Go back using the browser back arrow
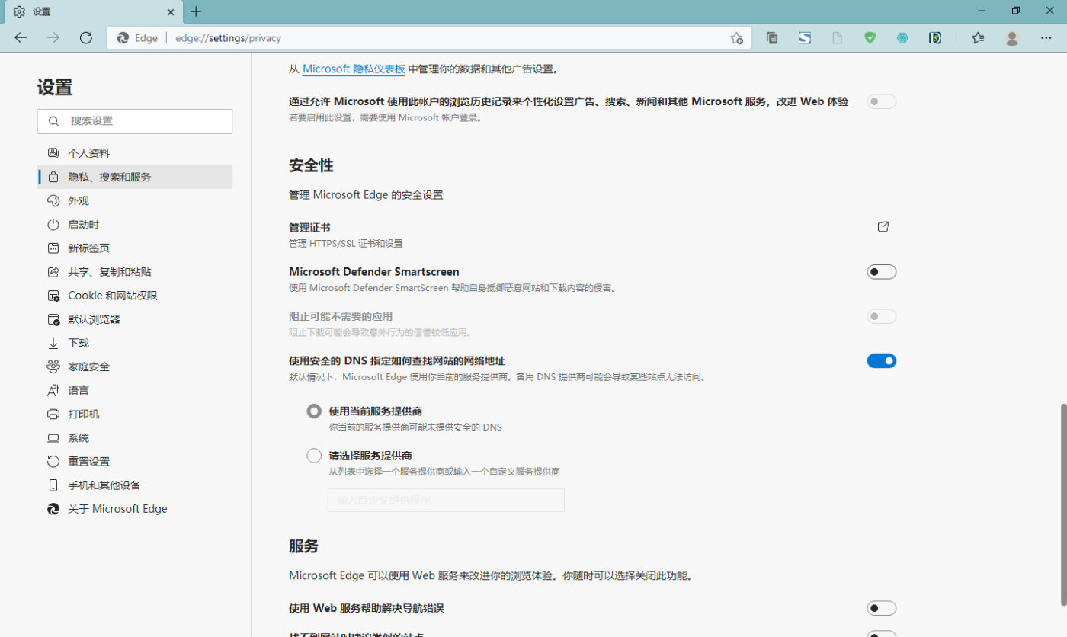Image resolution: width=1067 pixels, height=637 pixels. tap(21, 38)
